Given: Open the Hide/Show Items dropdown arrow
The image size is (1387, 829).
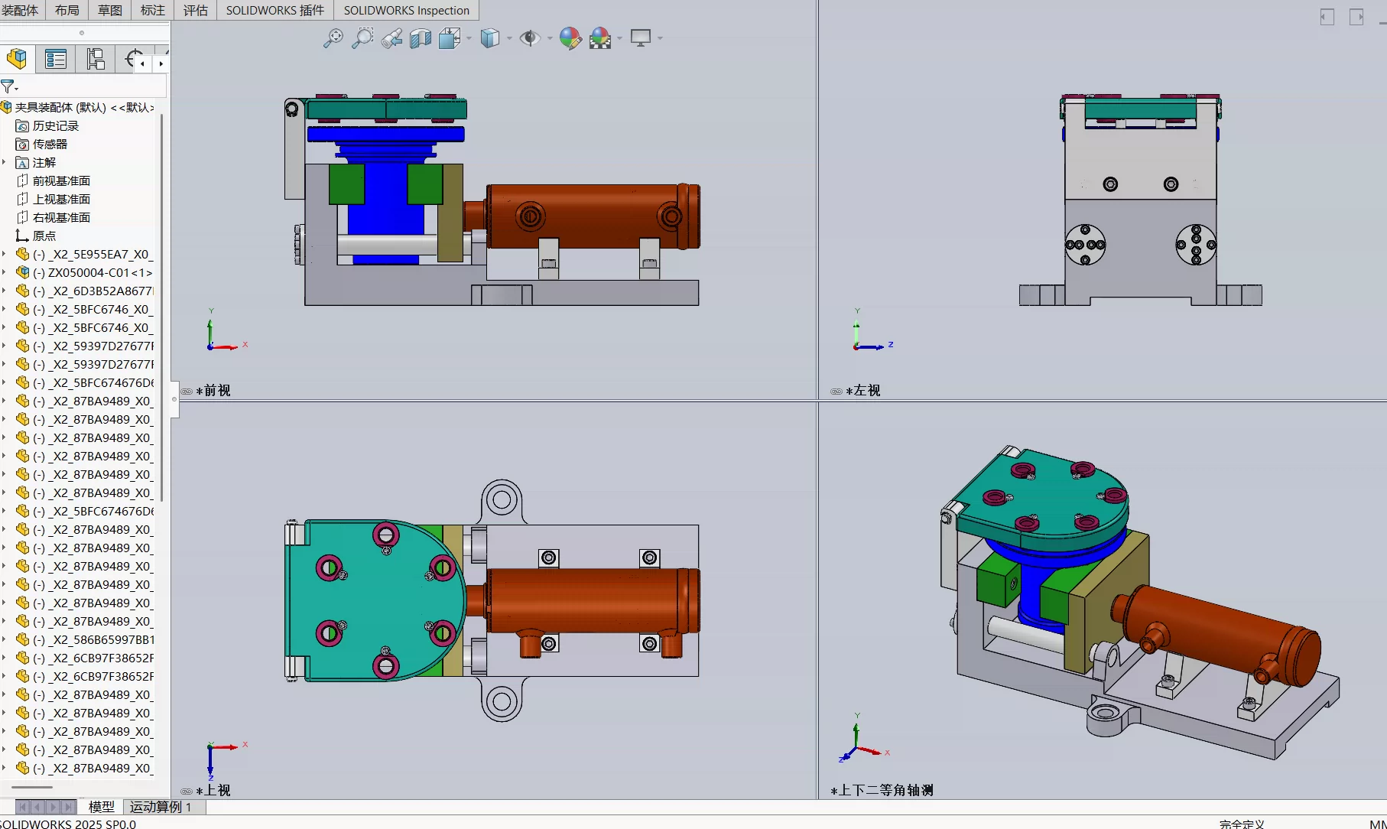Looking at the screenshot, I should pyautogui.click(x=550, y=38).
